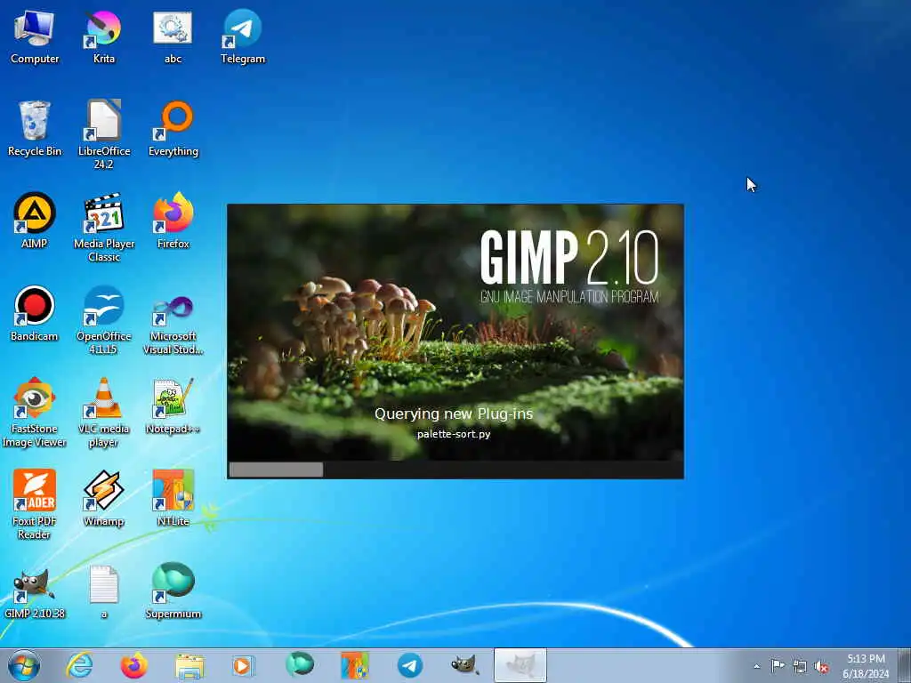Viewport: 911px width, 683px height.
Task: Click the pinned GIMP taskbar icon
Action: point(464,665)
